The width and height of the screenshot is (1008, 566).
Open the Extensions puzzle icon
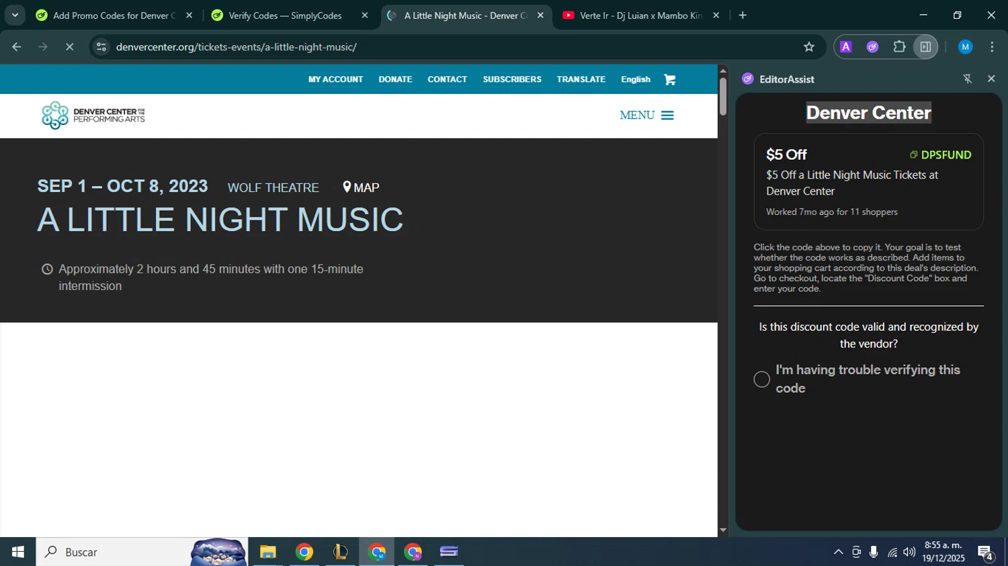[x=899, y=47]
